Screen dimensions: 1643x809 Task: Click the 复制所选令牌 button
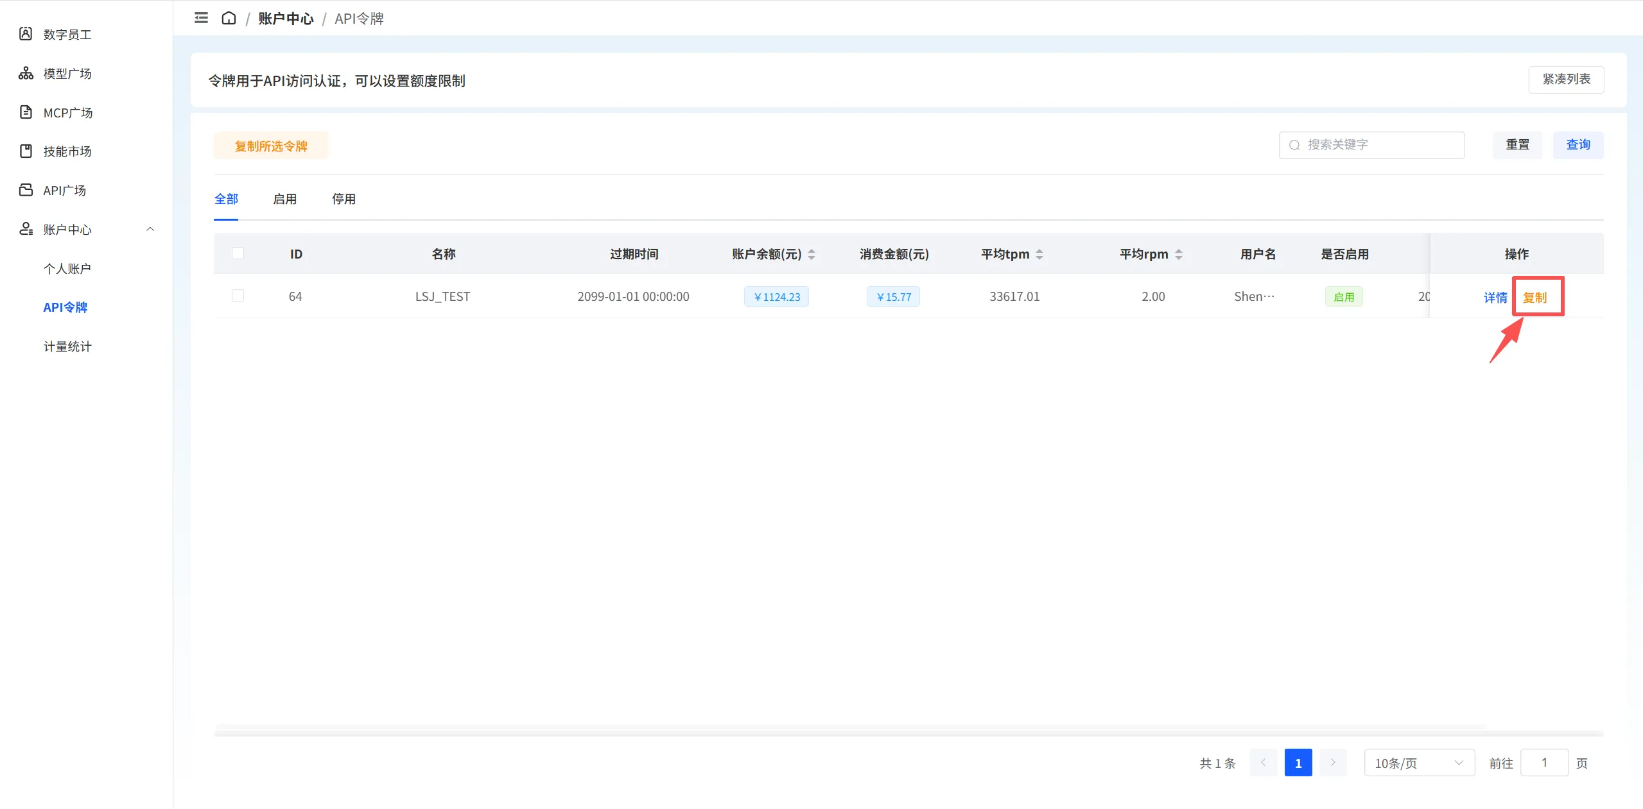tap(271, 146)
